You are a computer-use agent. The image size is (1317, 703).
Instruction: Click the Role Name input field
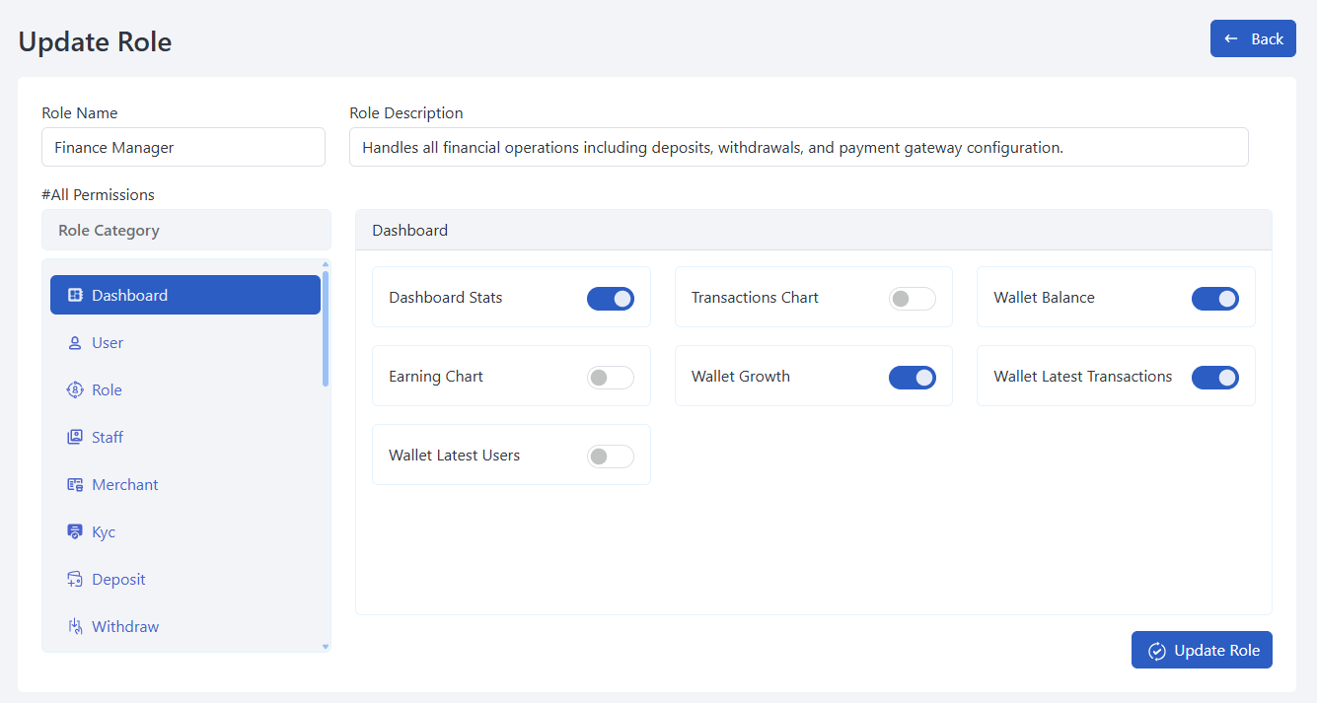tap(183, 147)
